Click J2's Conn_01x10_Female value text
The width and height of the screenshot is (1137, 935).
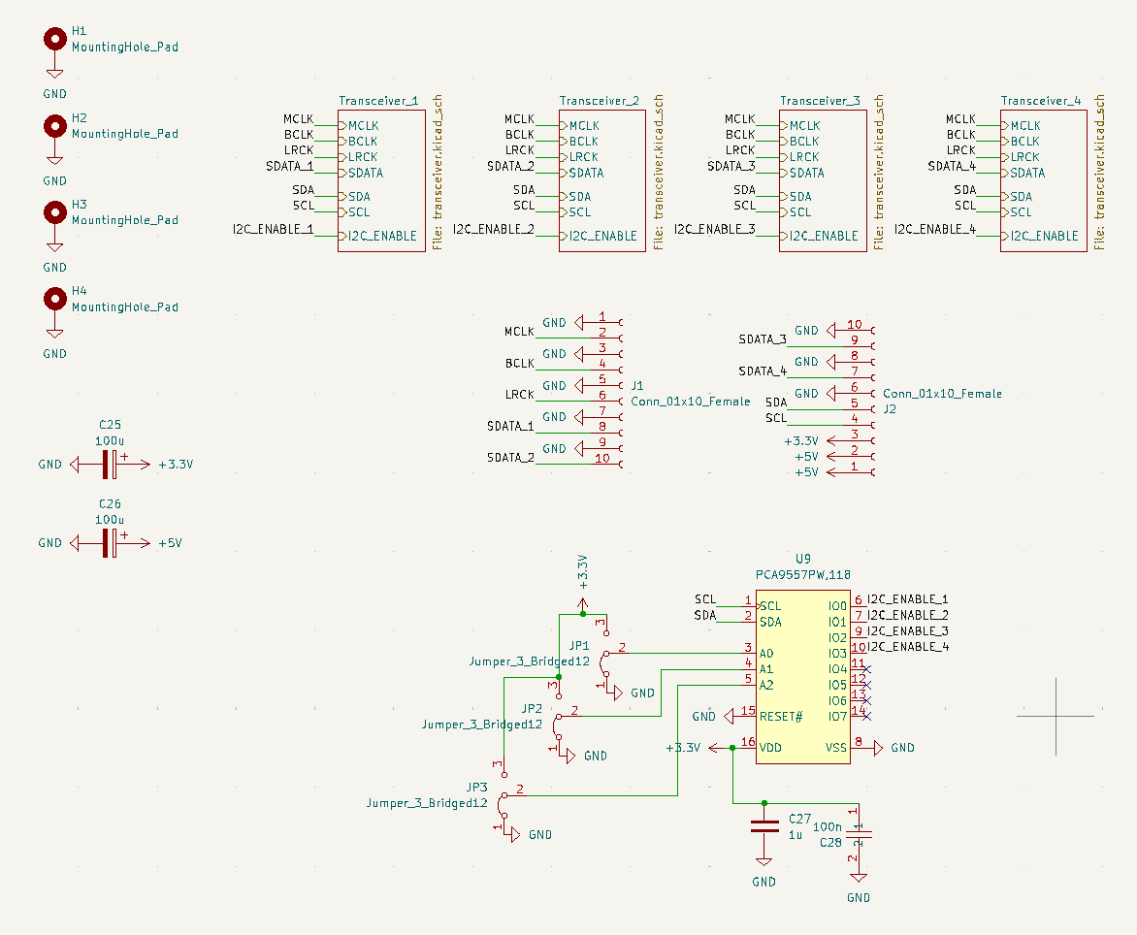pyautogui.click(x=942, y=394)
